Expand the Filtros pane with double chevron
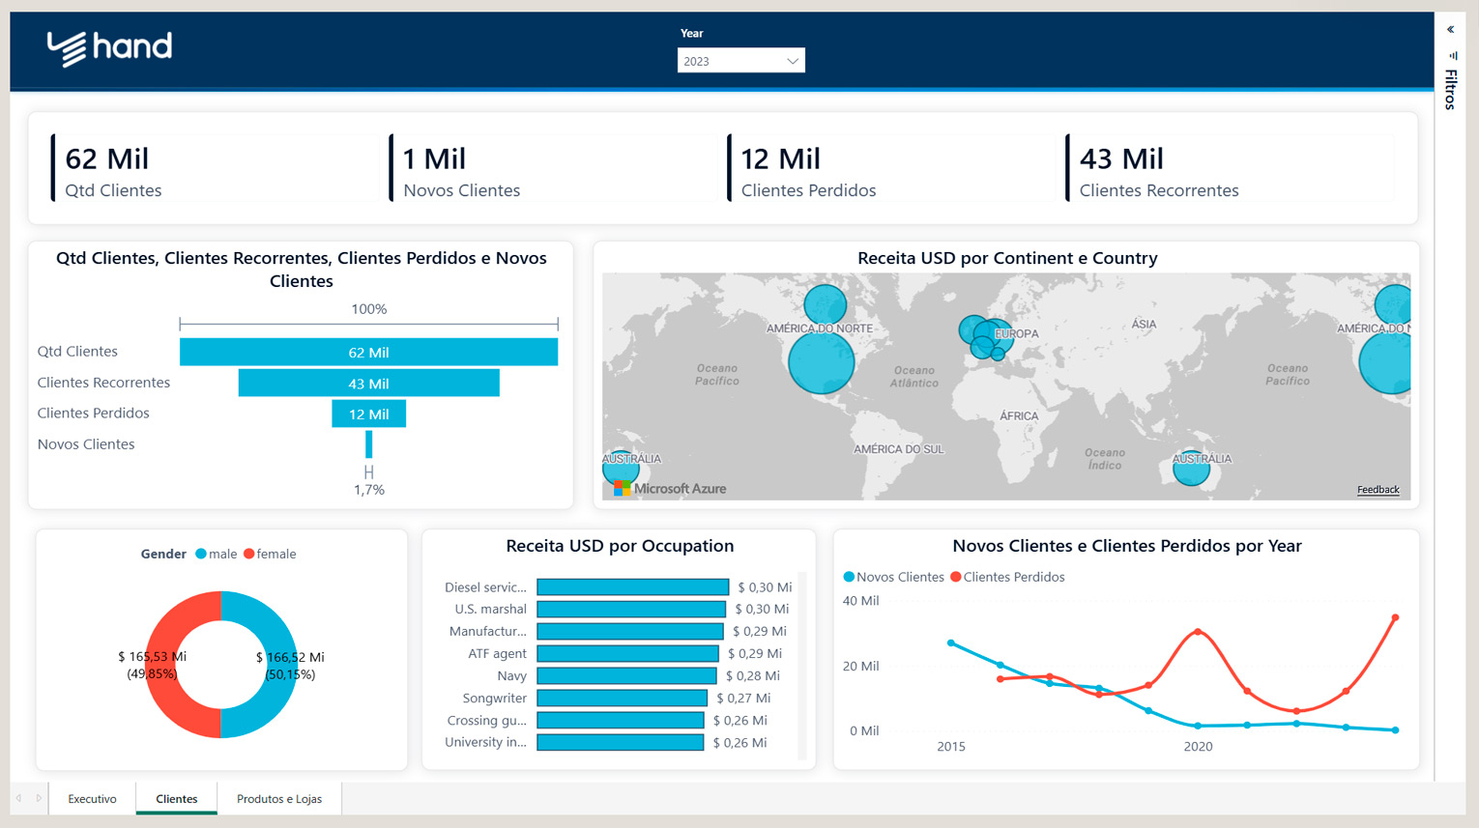This screenshot has width=1479, height=828. (1450, 30)
